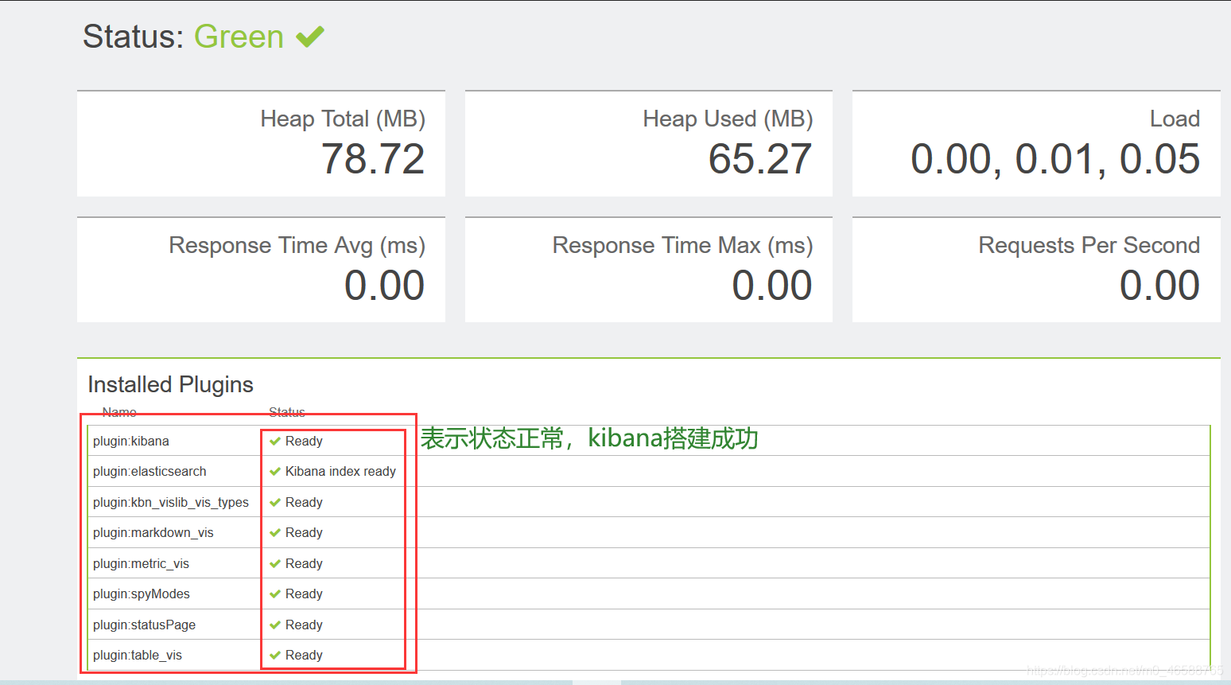Click the Response Time Max value 0.00
The width and height of the screenshot is (1231, 685).
click(772, 286)
